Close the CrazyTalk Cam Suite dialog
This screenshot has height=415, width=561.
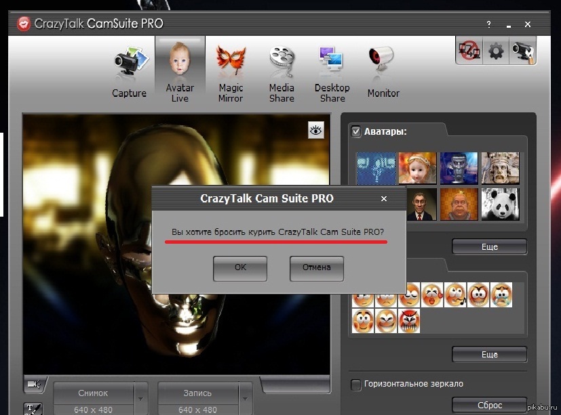[384, 199]
